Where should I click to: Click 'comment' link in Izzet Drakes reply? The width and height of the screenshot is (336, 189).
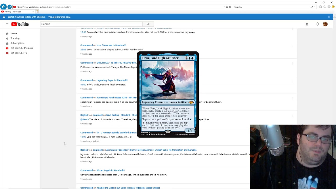click(98, 115)
